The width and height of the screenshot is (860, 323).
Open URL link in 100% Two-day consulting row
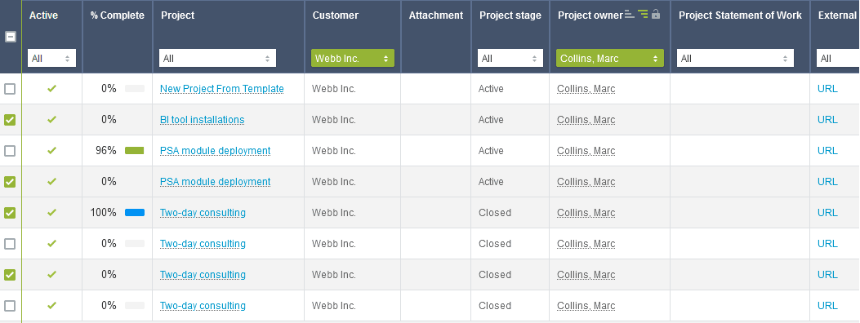pos(827,212)
